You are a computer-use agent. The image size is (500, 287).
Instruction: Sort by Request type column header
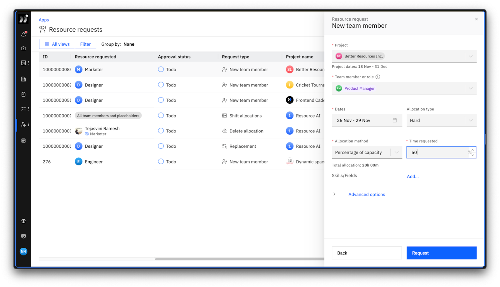click(x=235, y=57)
